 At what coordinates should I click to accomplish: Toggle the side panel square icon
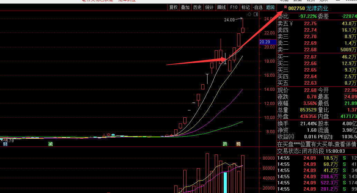[255, 14]
